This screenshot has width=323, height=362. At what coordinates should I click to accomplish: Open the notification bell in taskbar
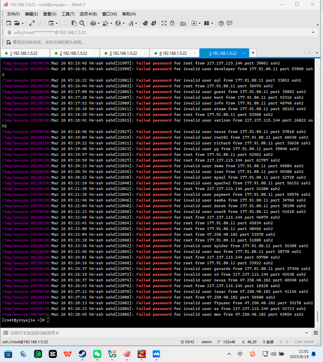click(314, 354)
